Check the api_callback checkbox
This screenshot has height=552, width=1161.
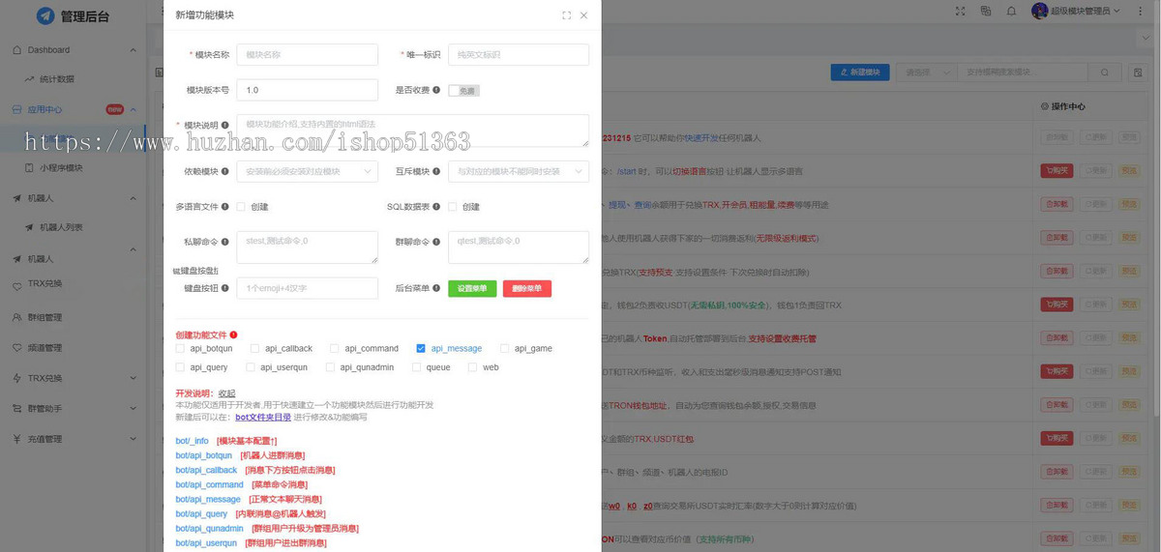point(255,348)
